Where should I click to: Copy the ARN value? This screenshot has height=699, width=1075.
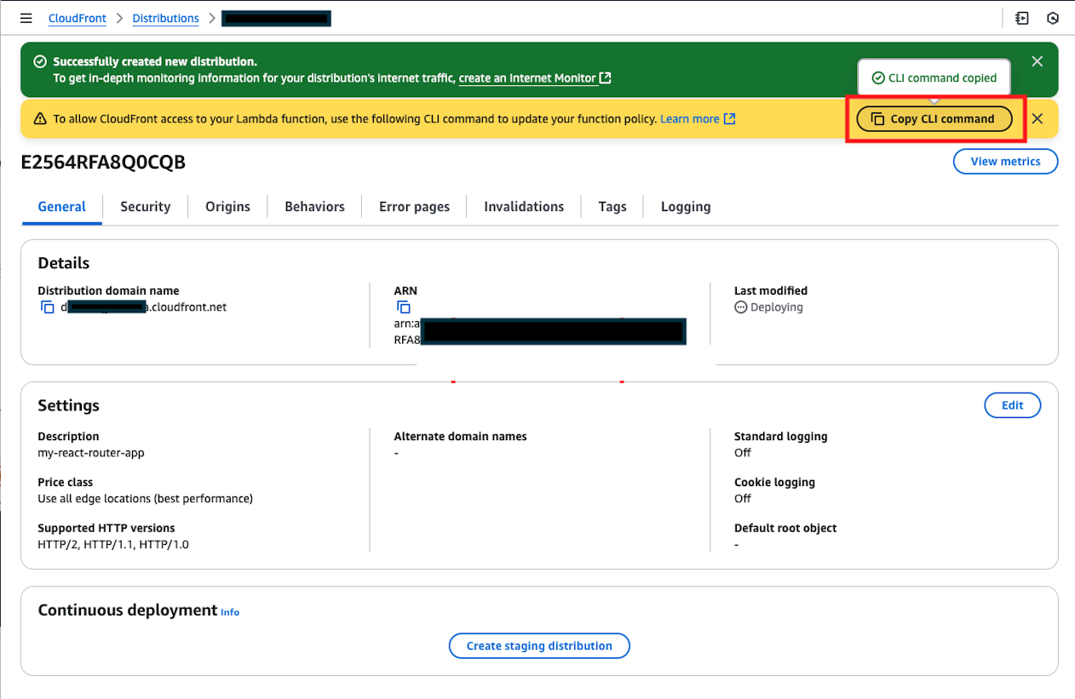click(404, 307)
